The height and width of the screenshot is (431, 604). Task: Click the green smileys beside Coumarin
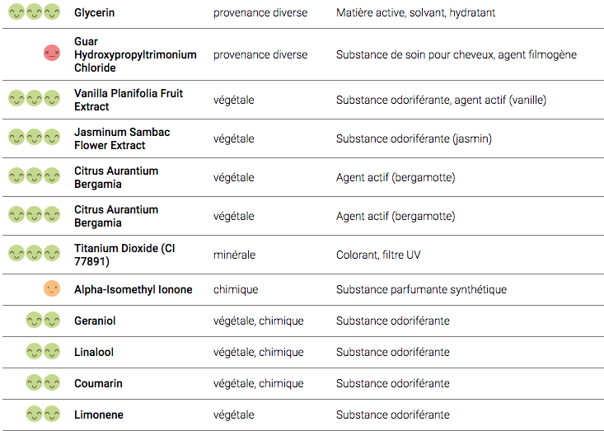coord(43,383)
